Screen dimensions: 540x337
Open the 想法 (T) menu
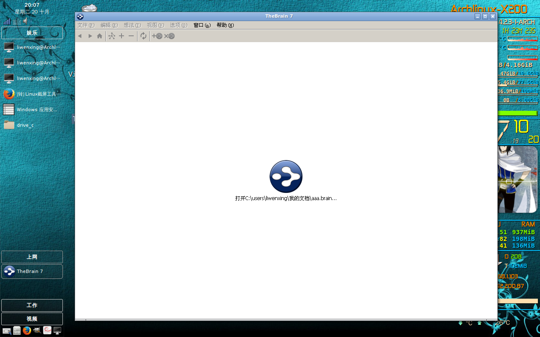(x=132, y=25)
